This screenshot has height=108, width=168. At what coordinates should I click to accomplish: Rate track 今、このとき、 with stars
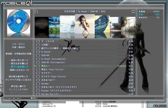tap(122, 41)
